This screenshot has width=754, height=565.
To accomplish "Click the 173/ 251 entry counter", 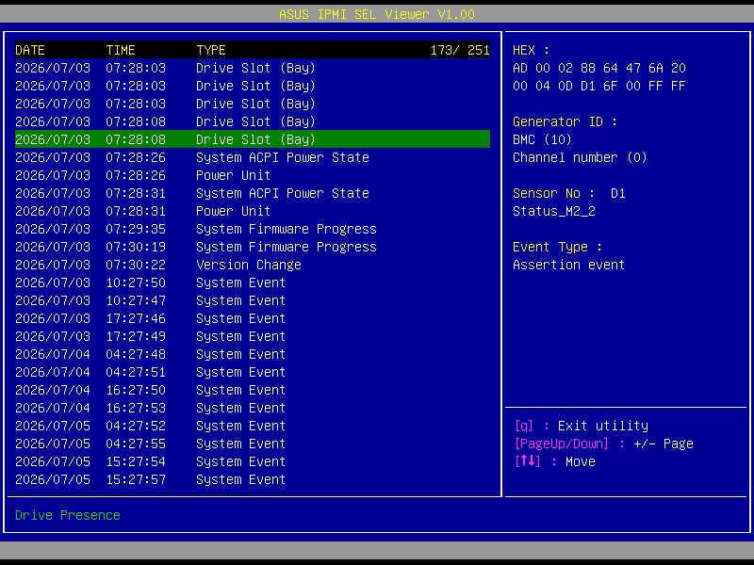I will click(x=460, y=50).
